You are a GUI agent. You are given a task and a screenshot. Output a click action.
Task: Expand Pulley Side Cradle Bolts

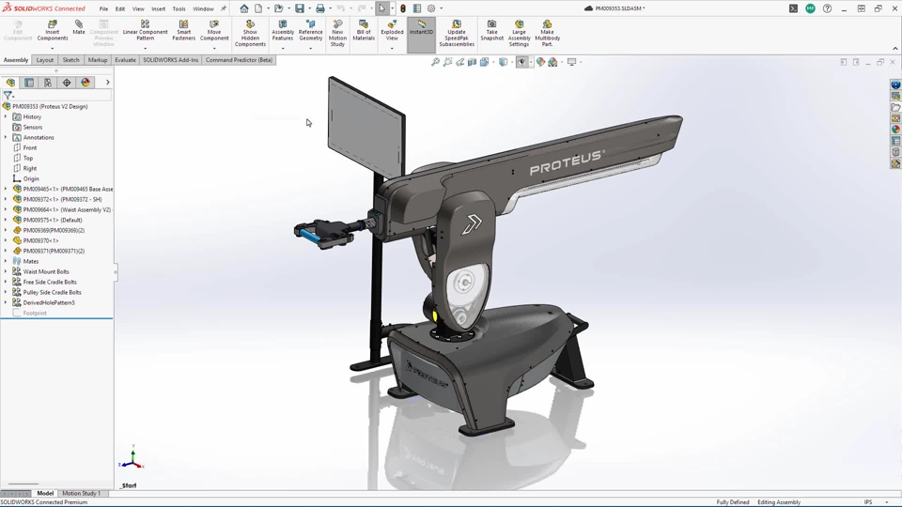tap(6, 292)
